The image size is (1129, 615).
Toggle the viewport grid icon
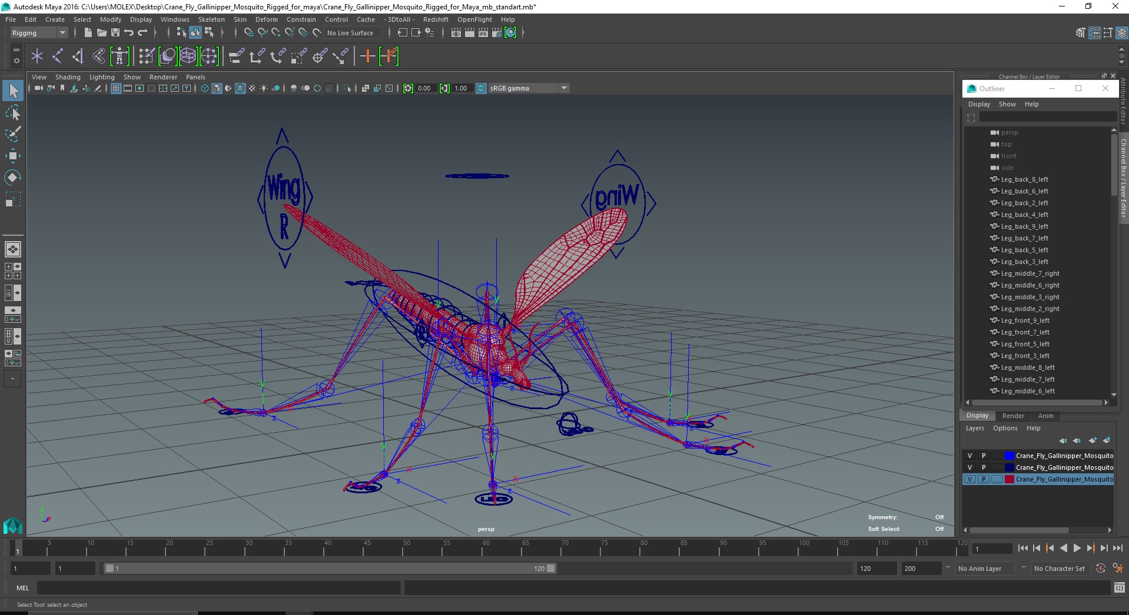pyautogui.click(x=116, y=88)
